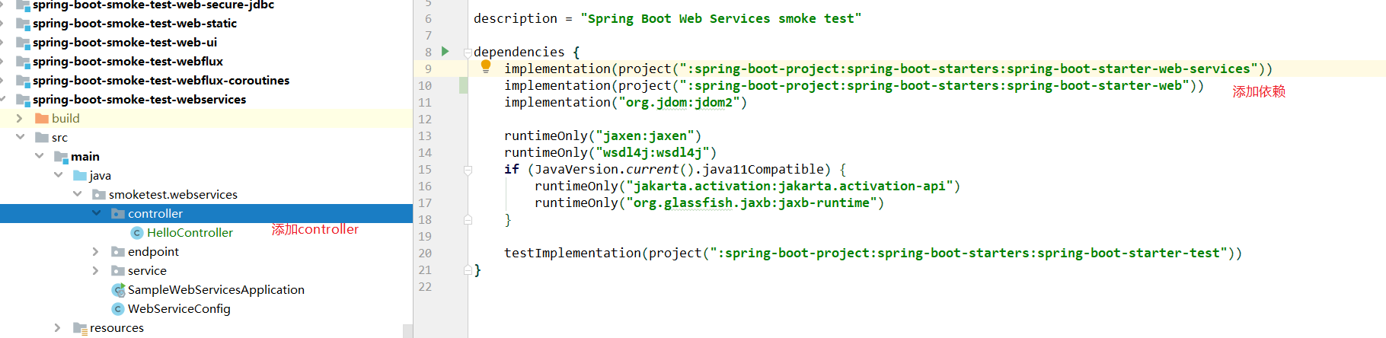Select spring-boot-smoke-test-webflux-coroutines module
1386x338 pixels.
161,80
